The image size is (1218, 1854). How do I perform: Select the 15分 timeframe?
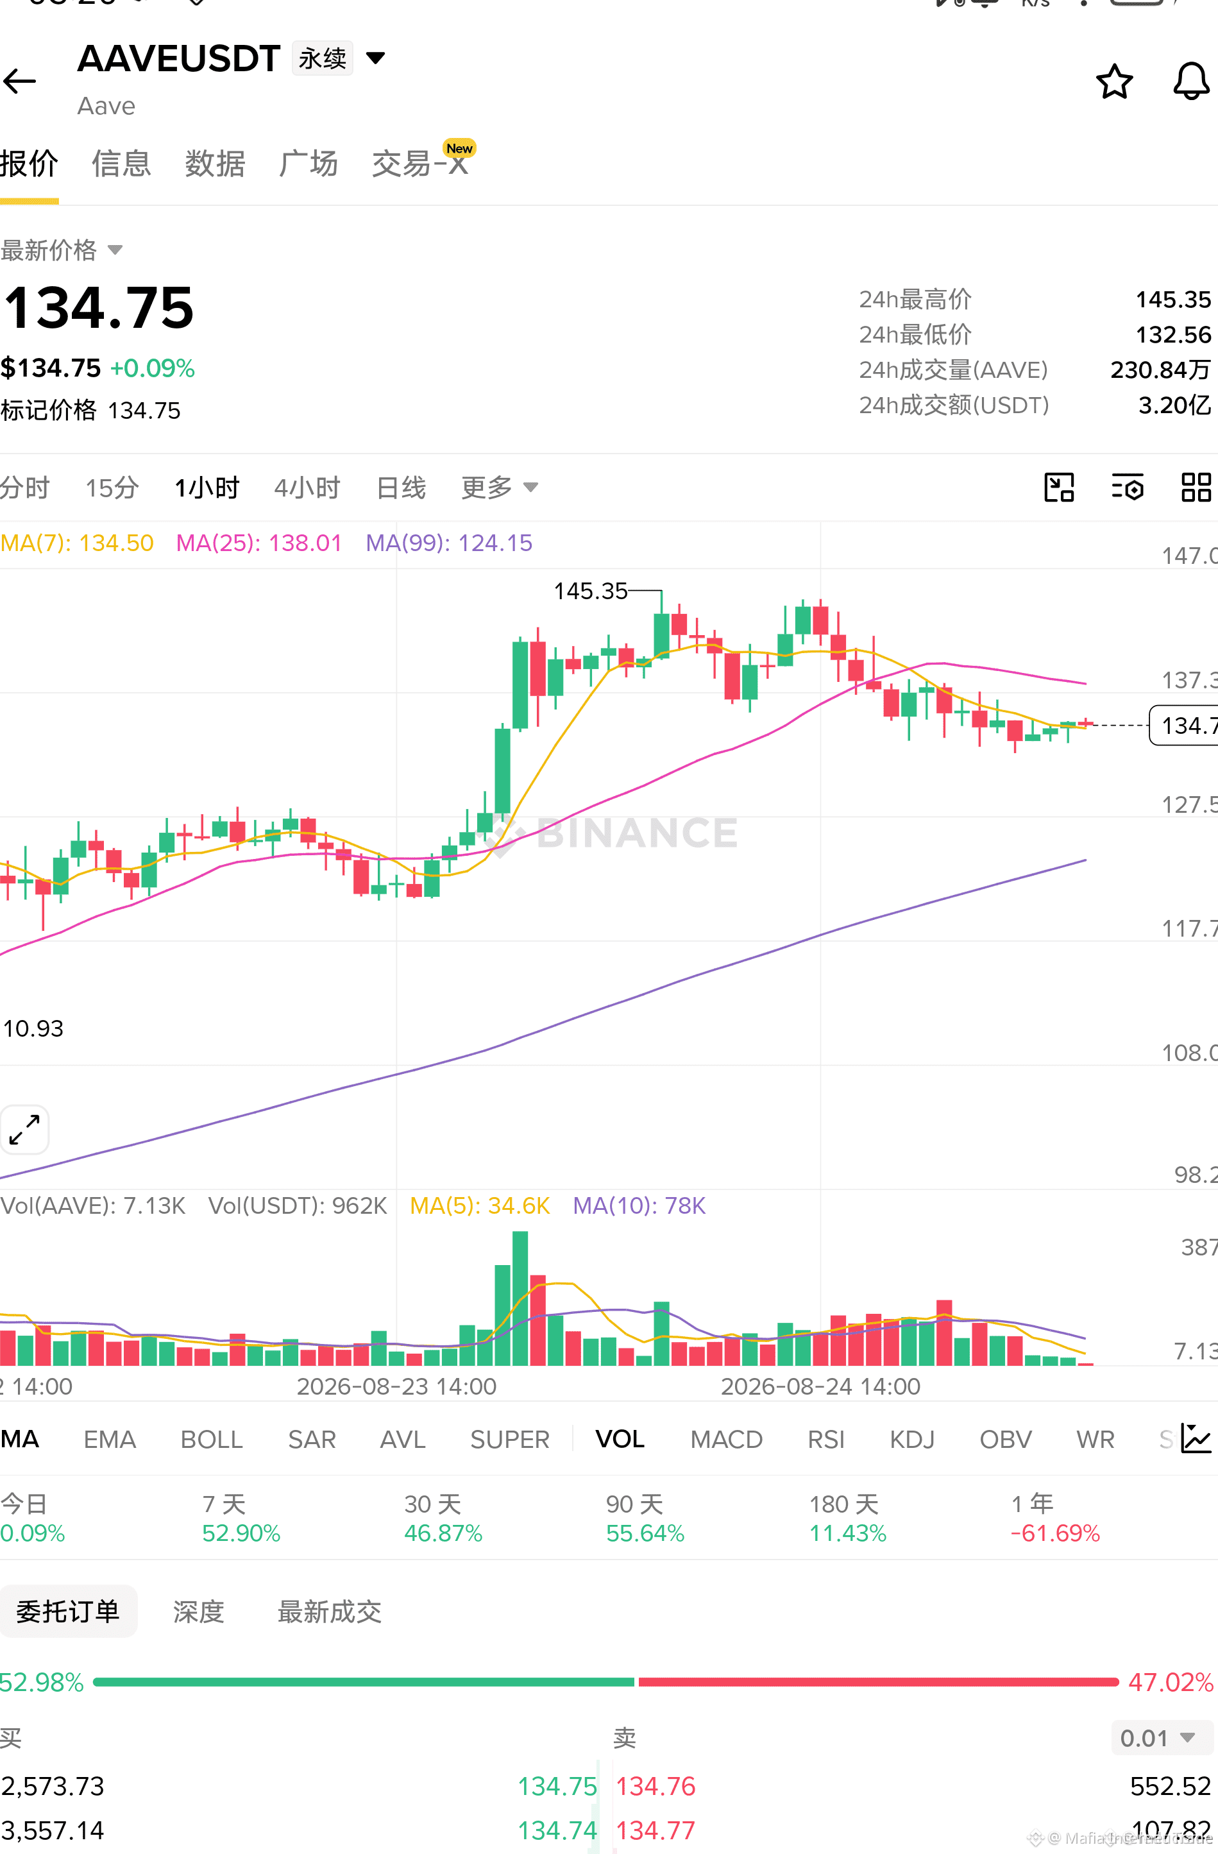[112, 488]
